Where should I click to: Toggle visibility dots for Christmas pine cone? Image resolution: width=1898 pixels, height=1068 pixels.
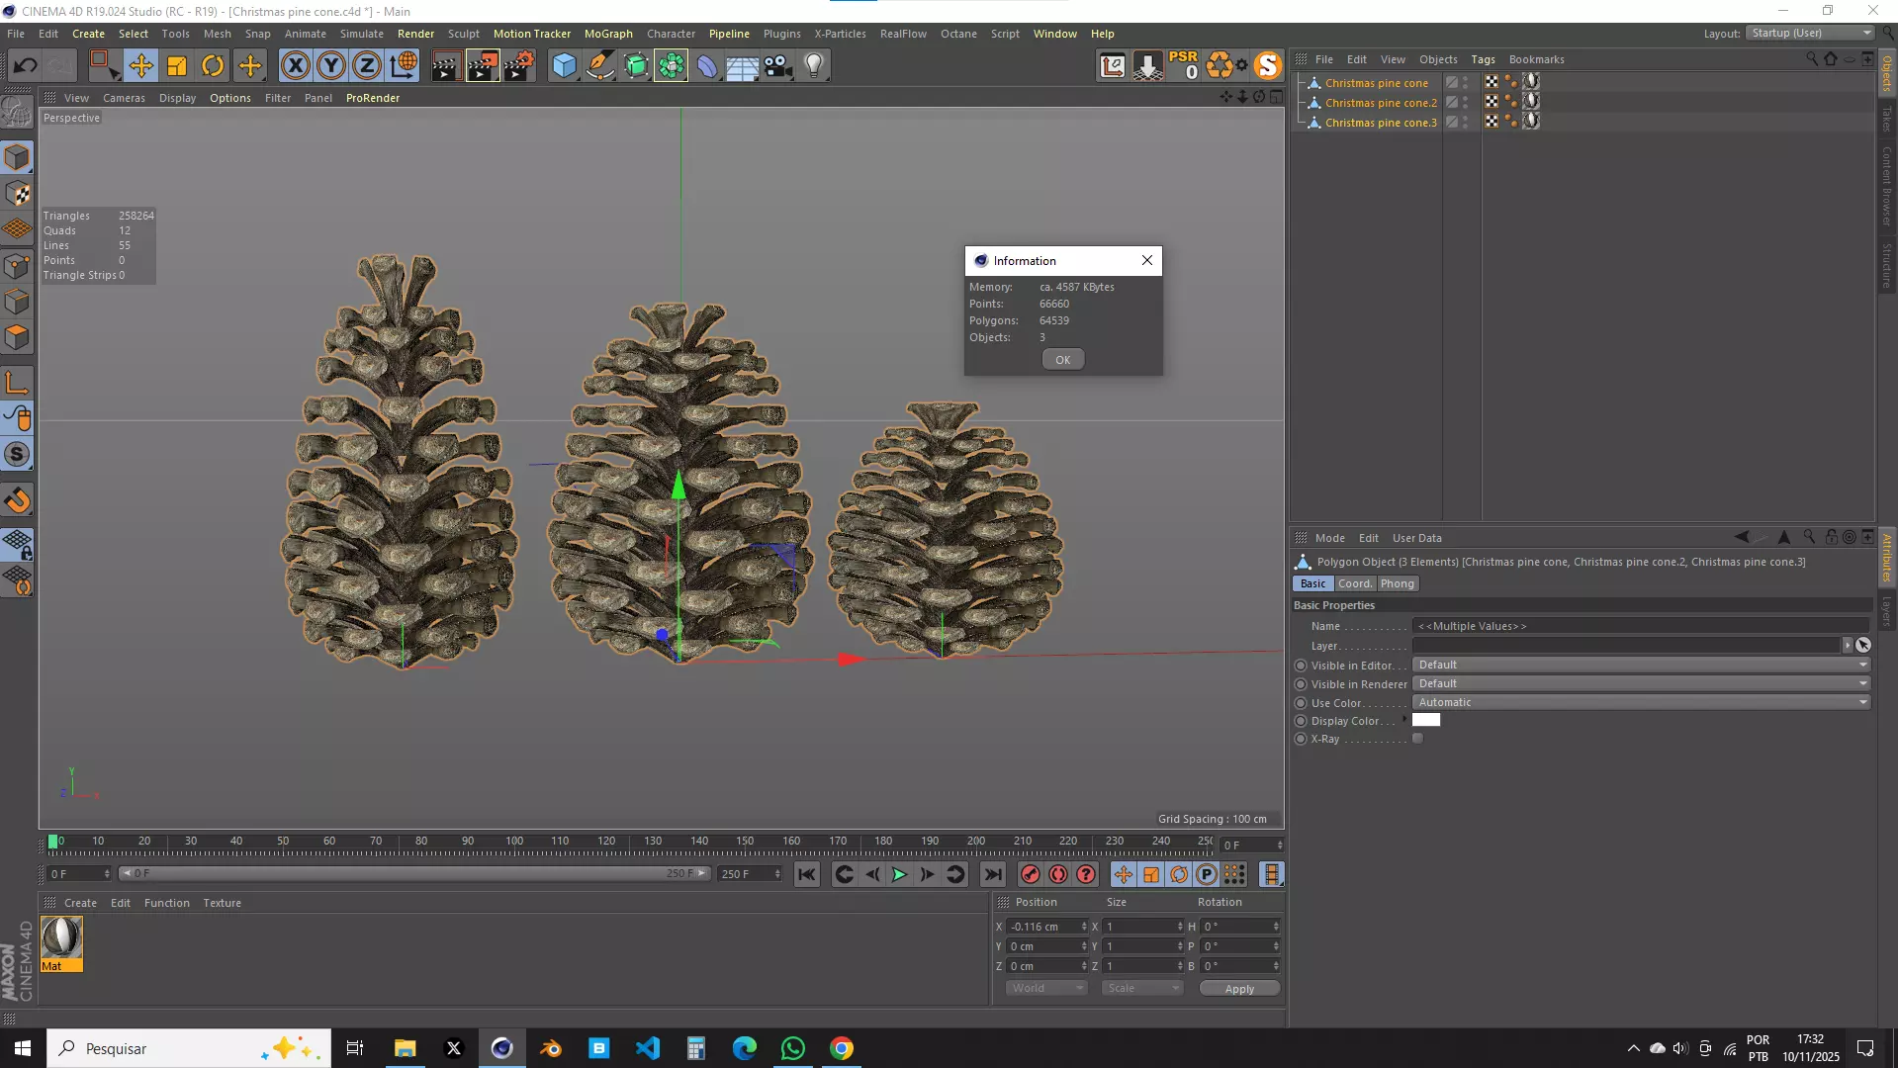(1466, 83)
